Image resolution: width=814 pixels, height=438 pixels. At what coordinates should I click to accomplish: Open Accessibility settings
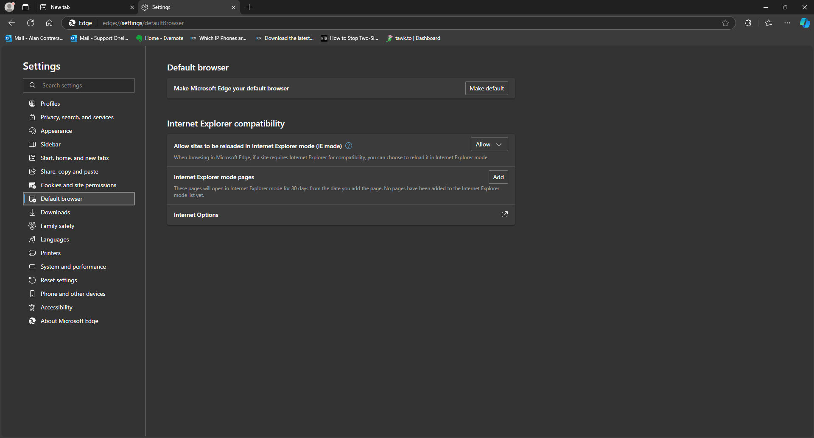(x=79, y=307)
